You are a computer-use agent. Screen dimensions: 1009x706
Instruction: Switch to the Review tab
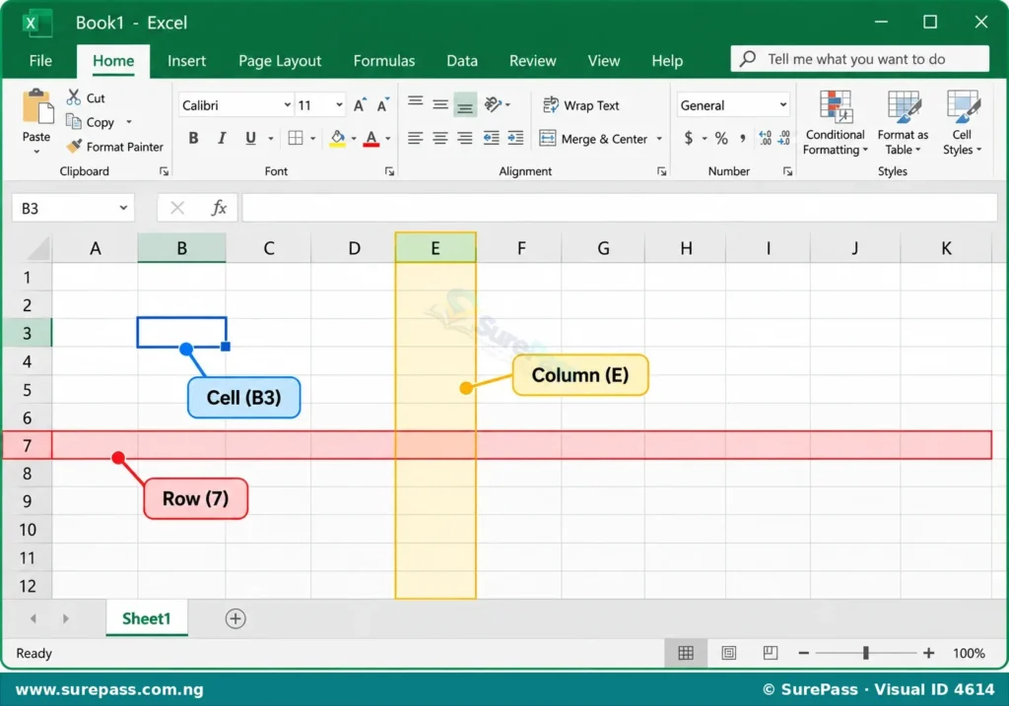(x=533, y=60)
